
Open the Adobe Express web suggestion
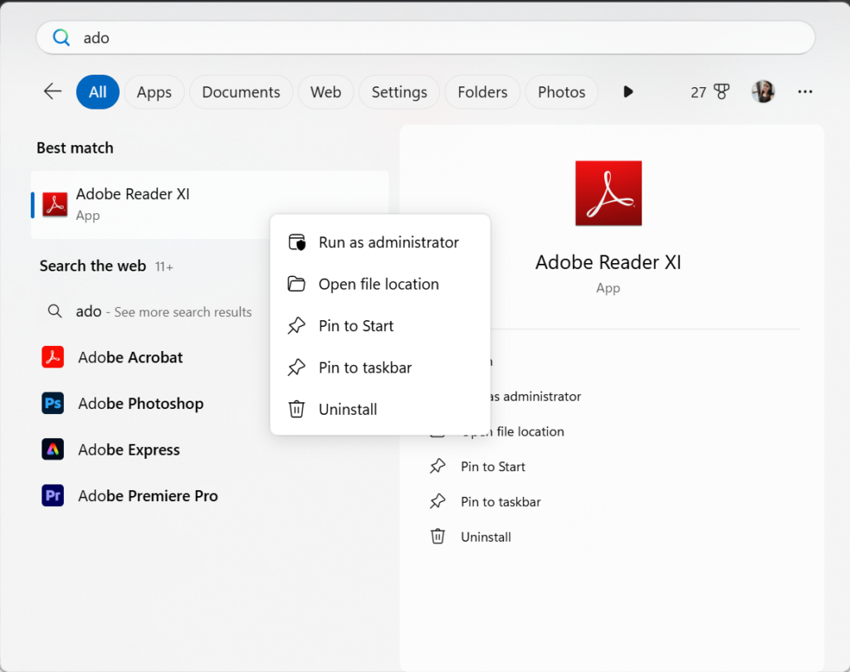coord(129,450)
